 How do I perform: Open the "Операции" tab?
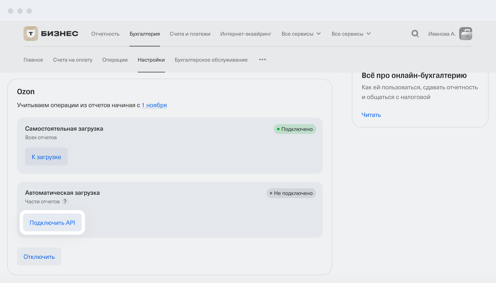pyautogui.click(x=115, y=60)
